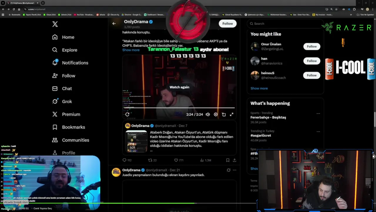Enable picture-in-picture for the video
This screenshot has width=376, height=212.
(x=224, y=115)
